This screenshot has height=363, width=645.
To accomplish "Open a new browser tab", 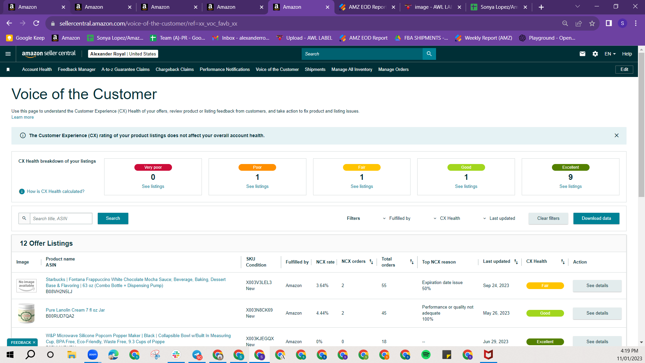I will [541, 7].
